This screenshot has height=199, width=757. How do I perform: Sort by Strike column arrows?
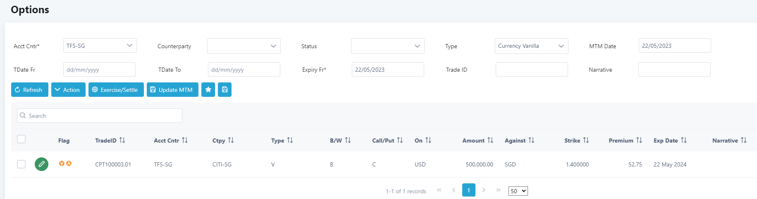[x=586, y=140]
